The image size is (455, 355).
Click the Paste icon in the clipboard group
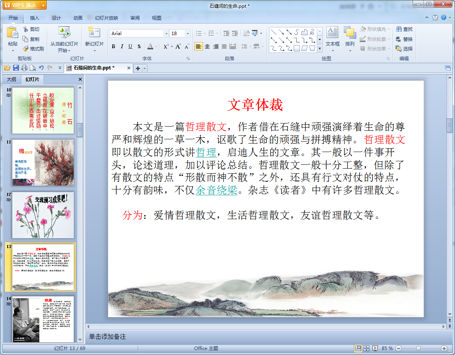coord(12,32)
